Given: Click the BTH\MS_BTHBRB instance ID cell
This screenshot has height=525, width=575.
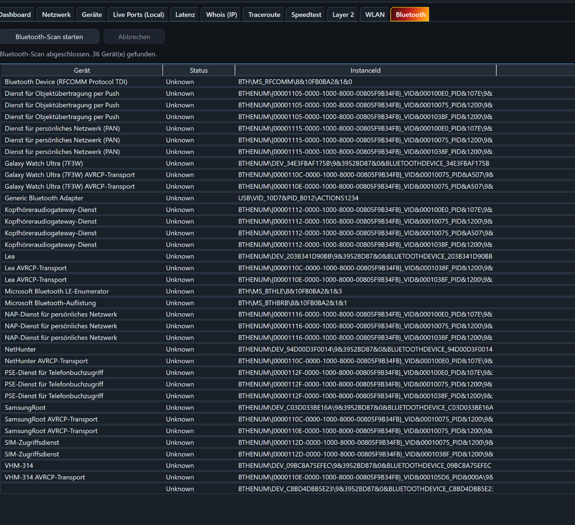Looking at the screenshot, I should tap(293, 303).
